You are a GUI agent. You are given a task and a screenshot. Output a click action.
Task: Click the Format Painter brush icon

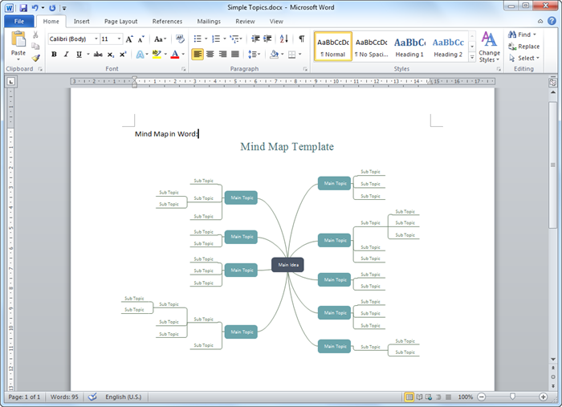pyautogui.click(x=36, y=59)
